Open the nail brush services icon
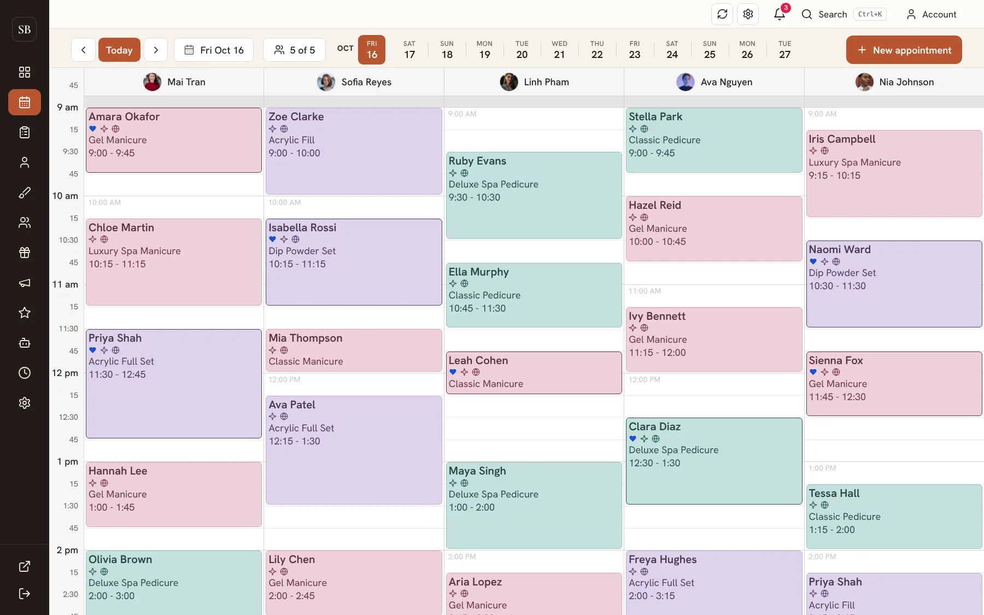The image size is (984, 615). coord(25,192)
